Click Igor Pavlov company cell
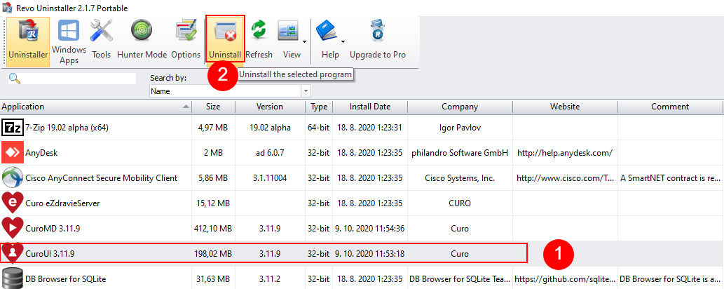The image size is (724, 289). coord(460,128)
